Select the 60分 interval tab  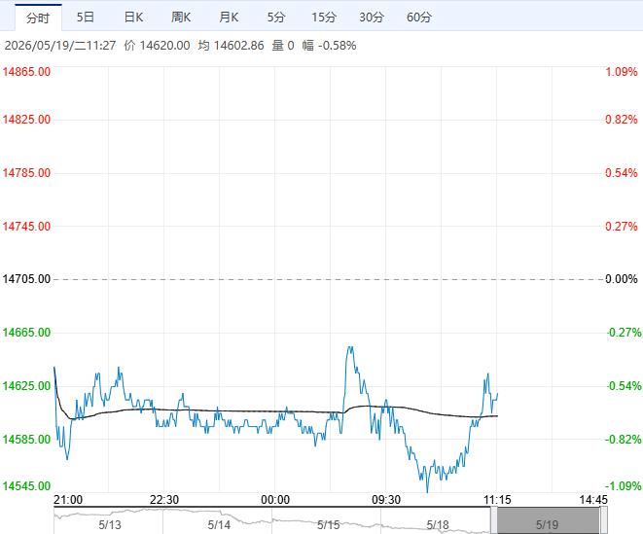(419, 18)
